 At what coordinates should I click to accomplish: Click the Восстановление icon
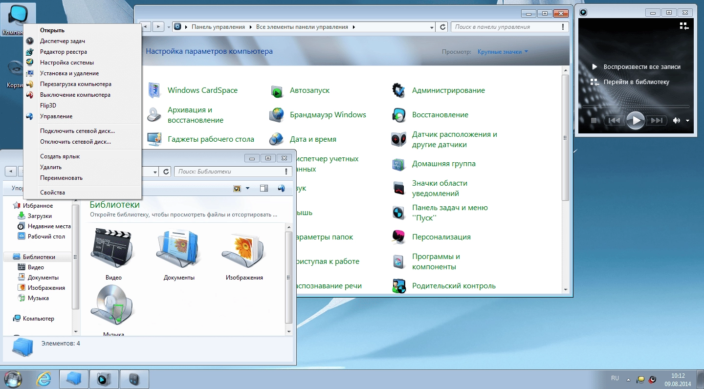(x=399, y=115)
